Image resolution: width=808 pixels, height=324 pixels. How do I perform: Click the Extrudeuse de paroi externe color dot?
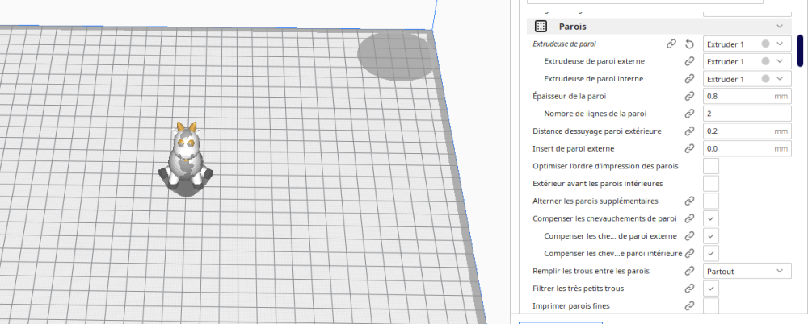pyautogui.click(x=765, y=61)
